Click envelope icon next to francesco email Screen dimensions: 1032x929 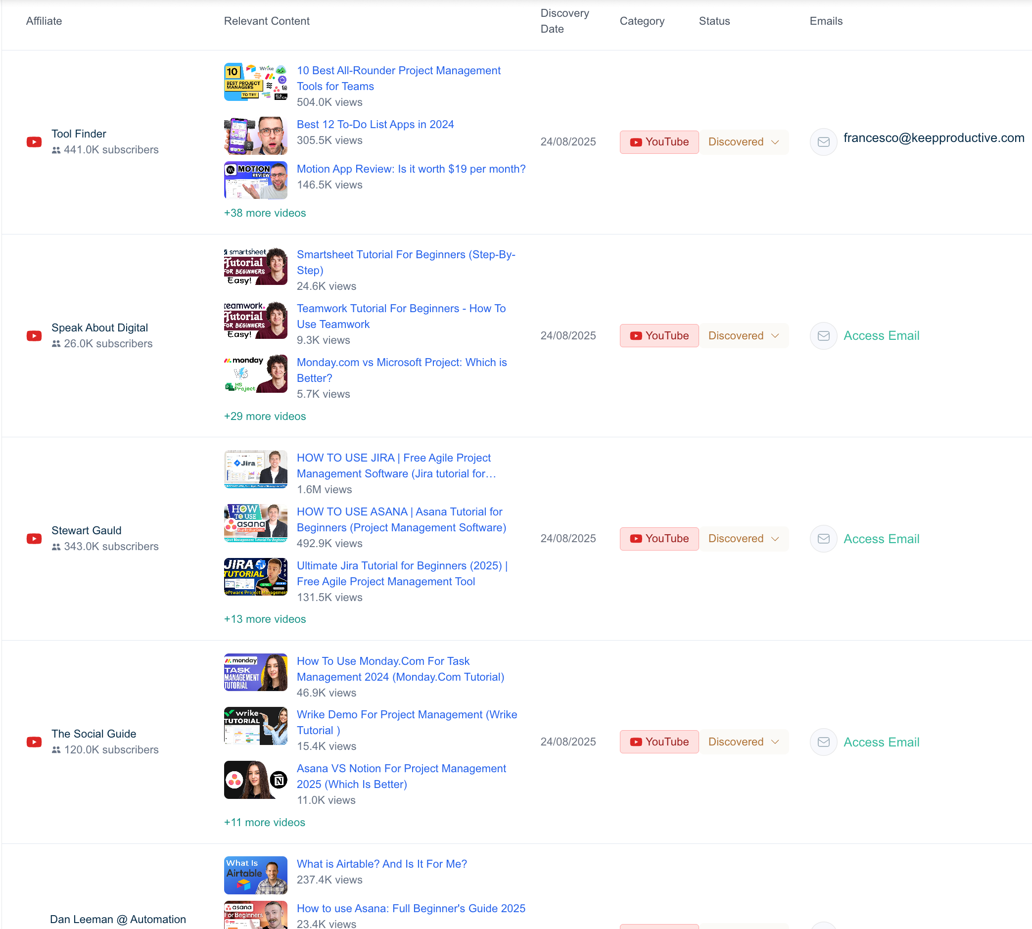[x=823, y=142]
